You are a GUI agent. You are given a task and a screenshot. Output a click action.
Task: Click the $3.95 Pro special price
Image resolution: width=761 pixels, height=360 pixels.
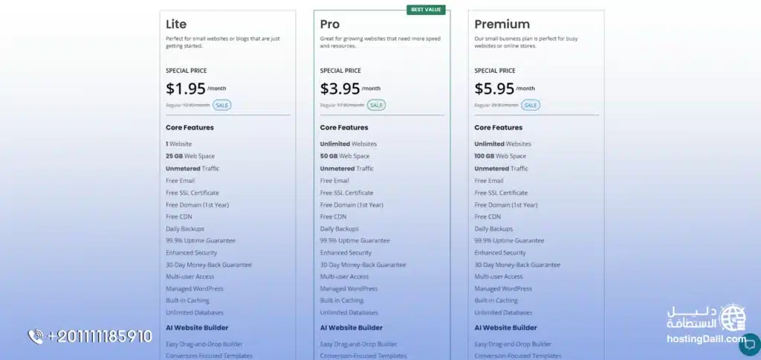coord(340,89)
